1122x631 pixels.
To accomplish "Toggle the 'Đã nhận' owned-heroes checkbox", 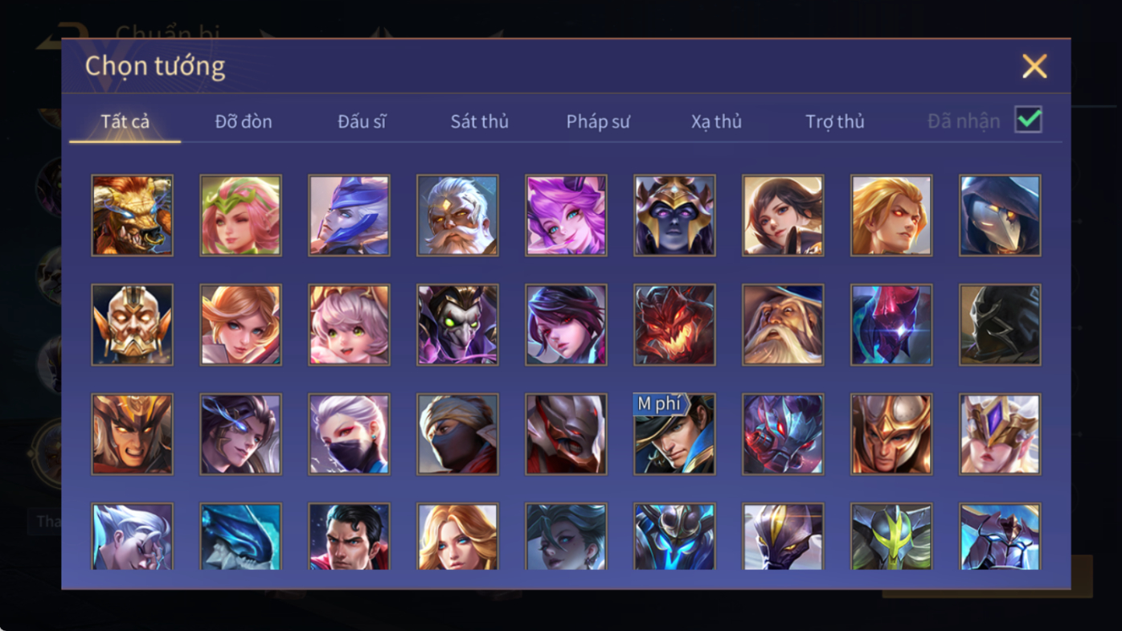I will click(x=1028, y=120).
